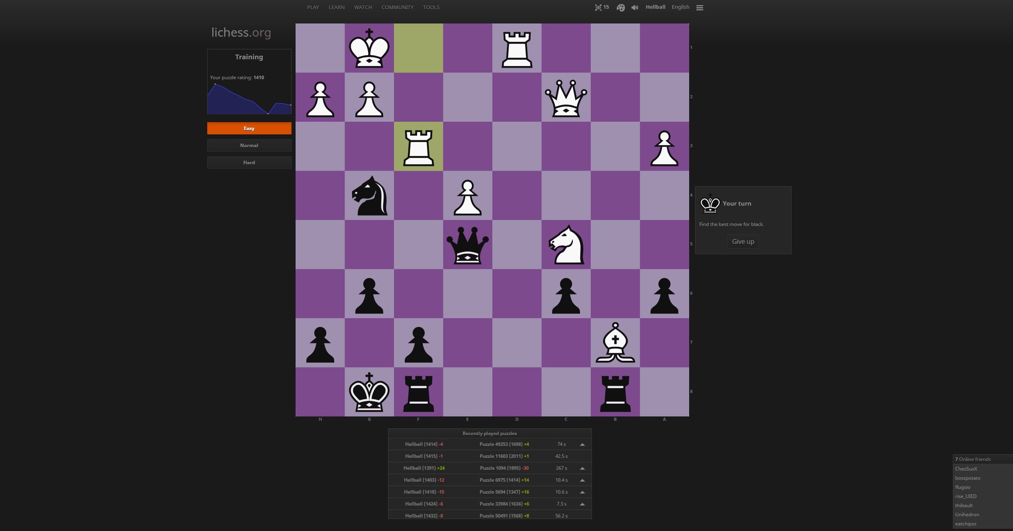Select the Easy difficulty toggle

coord(249,128)
